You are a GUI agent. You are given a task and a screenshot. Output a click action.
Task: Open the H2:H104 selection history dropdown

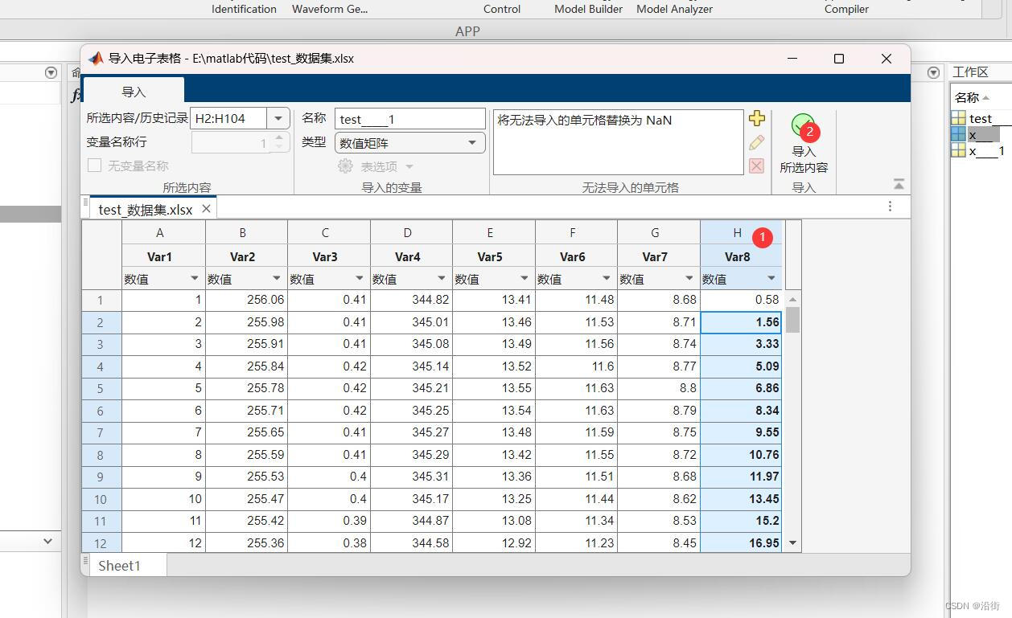point(278,118)
